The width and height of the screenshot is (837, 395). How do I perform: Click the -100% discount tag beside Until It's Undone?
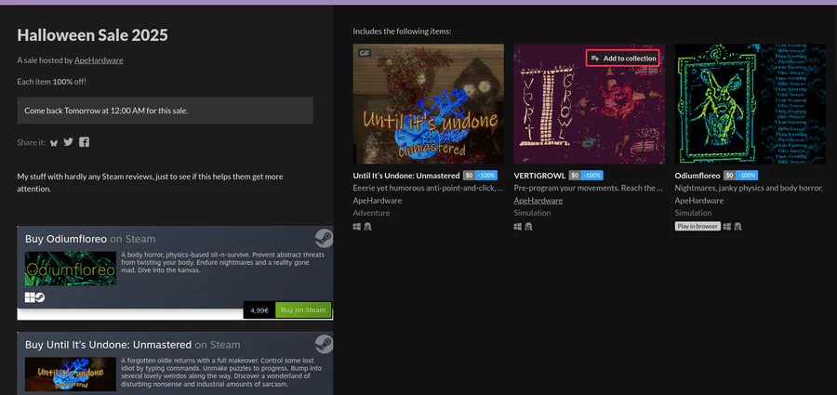point(486,176)
